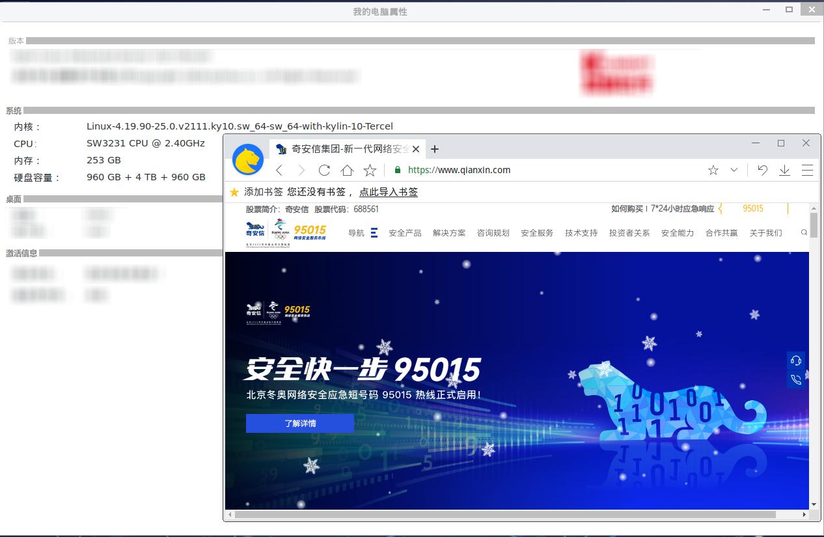Click the 了解详情 button
824x537 pixels.
pos(300,423)
